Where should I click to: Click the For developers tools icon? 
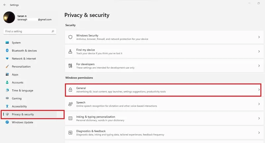(70, 66)
